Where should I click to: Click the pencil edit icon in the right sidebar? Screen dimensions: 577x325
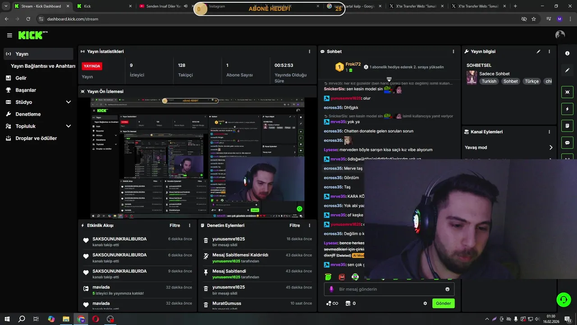pos(567,70)
